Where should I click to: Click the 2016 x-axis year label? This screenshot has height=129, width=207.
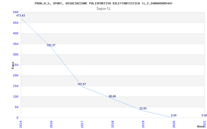pyautogui.click(x=51, y=124)
